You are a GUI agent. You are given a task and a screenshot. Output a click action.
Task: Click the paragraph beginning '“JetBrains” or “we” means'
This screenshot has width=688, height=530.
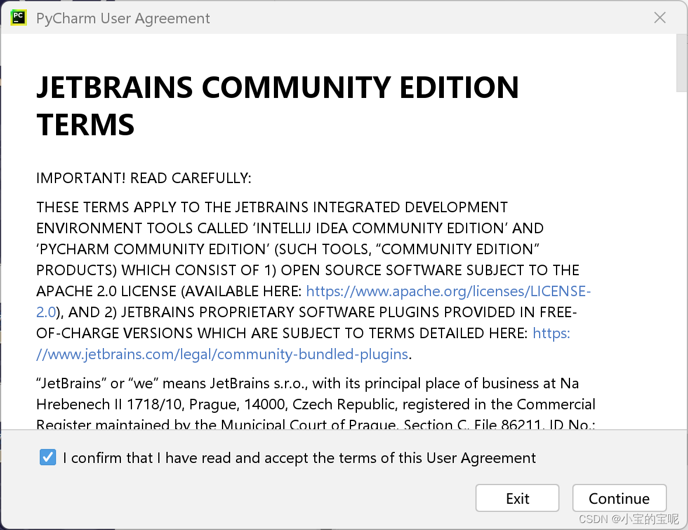click(x=315, y=403)
